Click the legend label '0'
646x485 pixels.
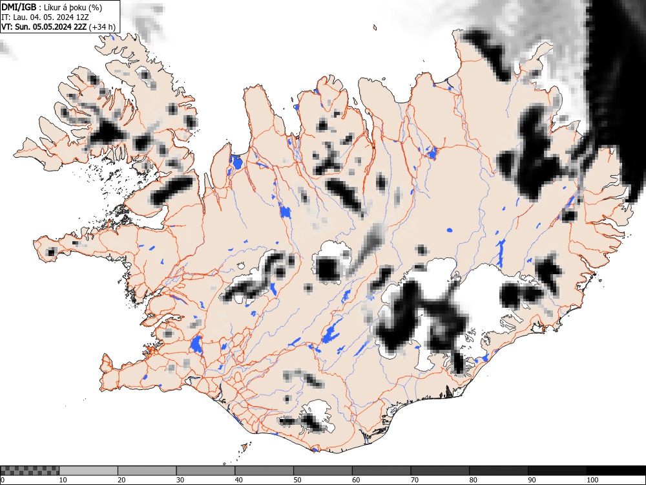tap(3, 480)
